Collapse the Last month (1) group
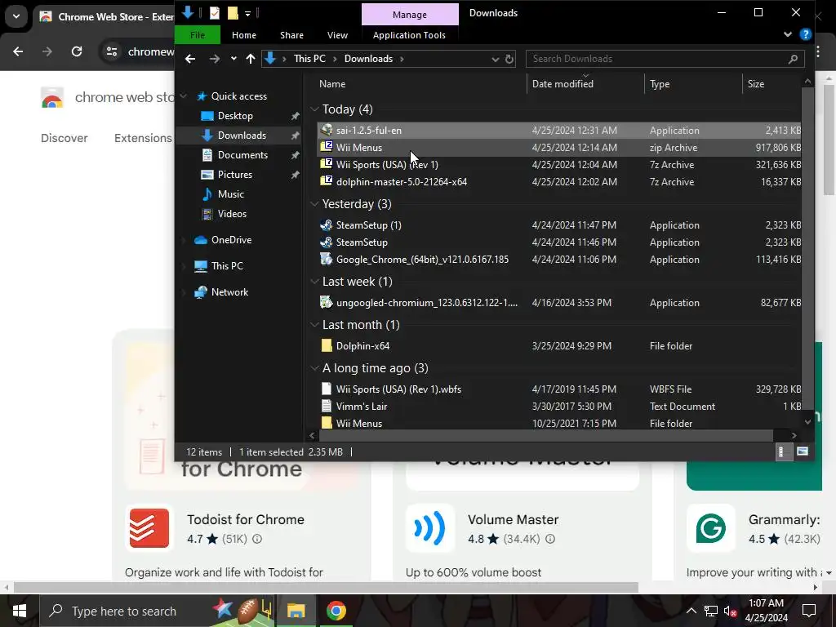Viewport: 836px width, 627px height. point(314,325)
